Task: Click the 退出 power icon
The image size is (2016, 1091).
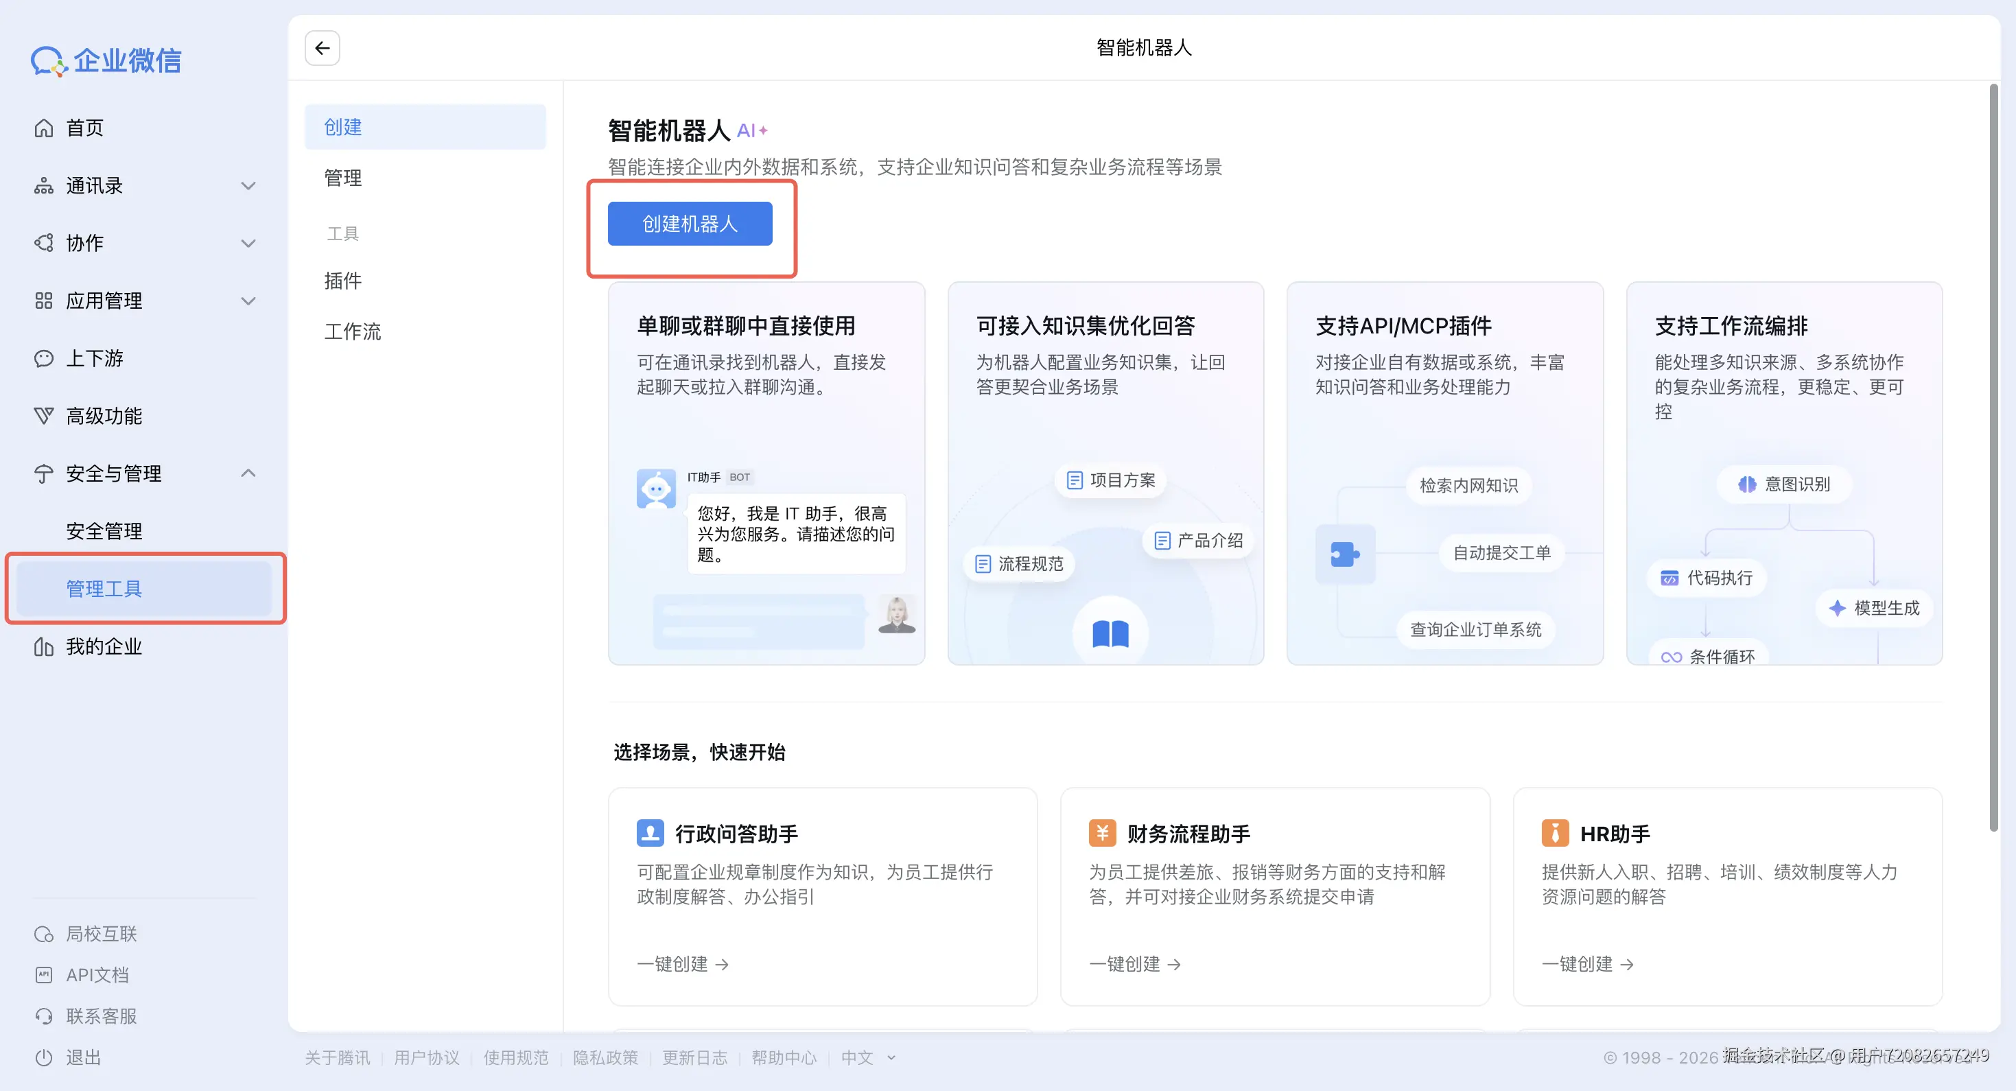Action: [x=44, y=1057]
